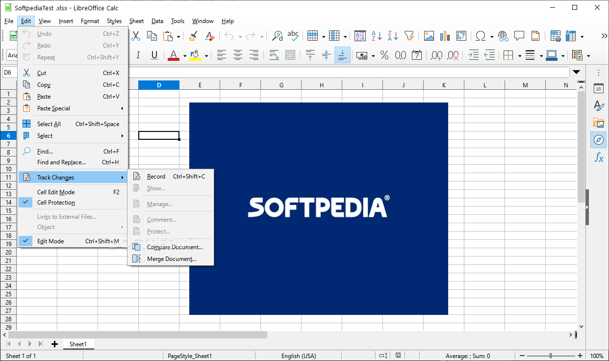Screen dimensions: 609x361
Task: Click the AutoFilter funnel icon
Action: pyautogui.click(x=409, y=36)
